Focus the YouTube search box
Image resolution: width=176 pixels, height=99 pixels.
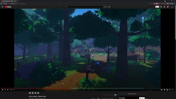[x=83, y=7]
